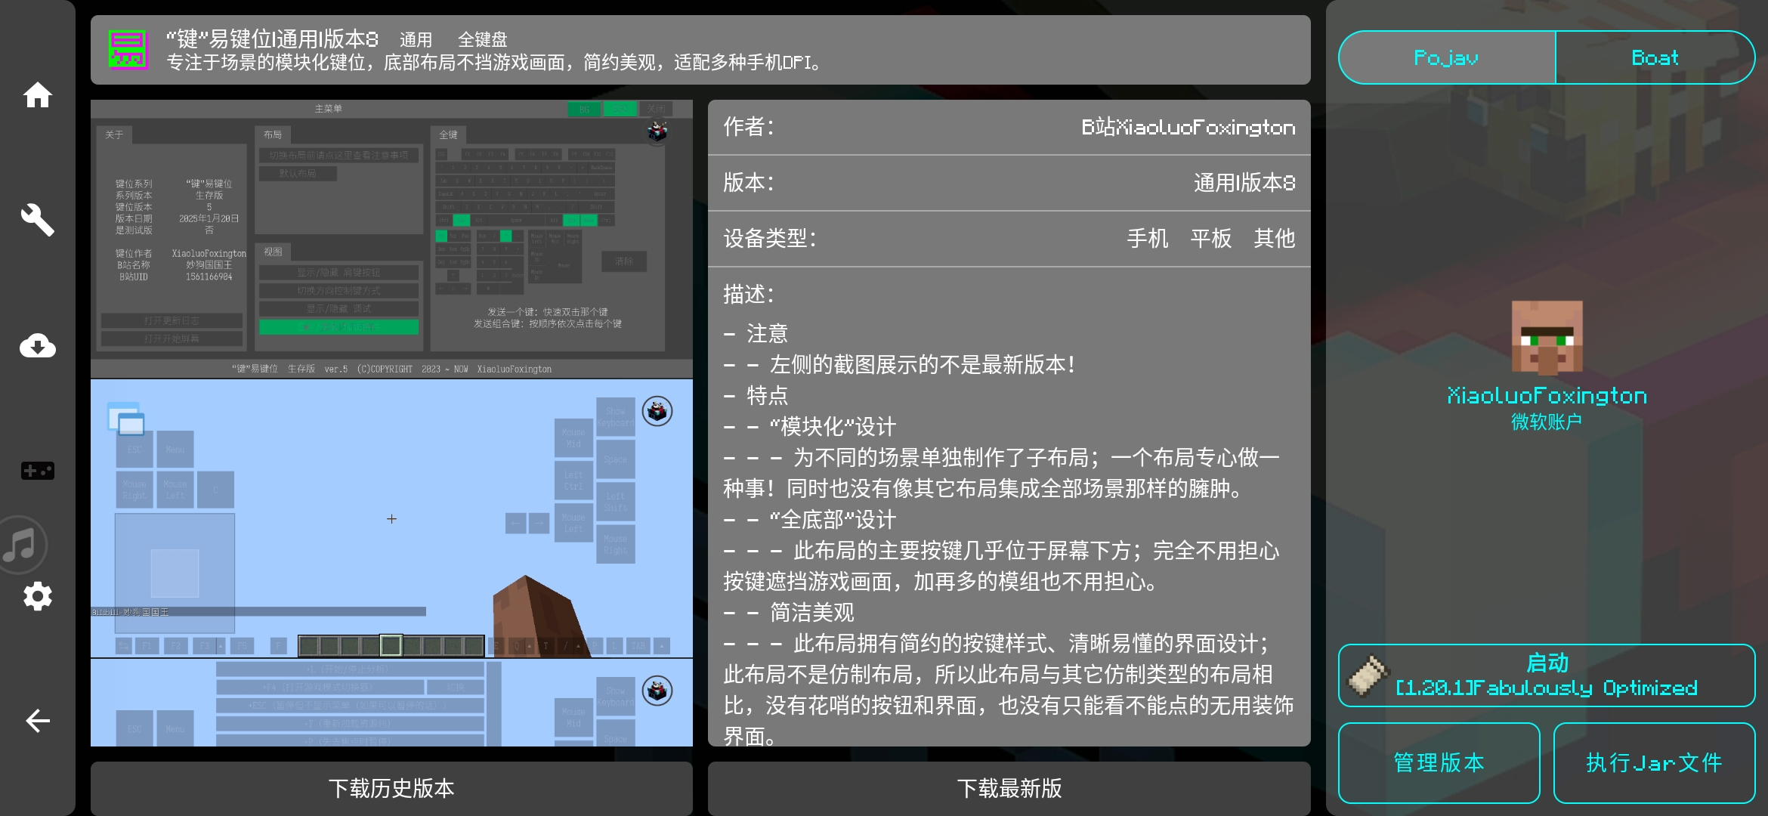
Task: Click the green keyboard layout icon
Action: tap(128, 49)
